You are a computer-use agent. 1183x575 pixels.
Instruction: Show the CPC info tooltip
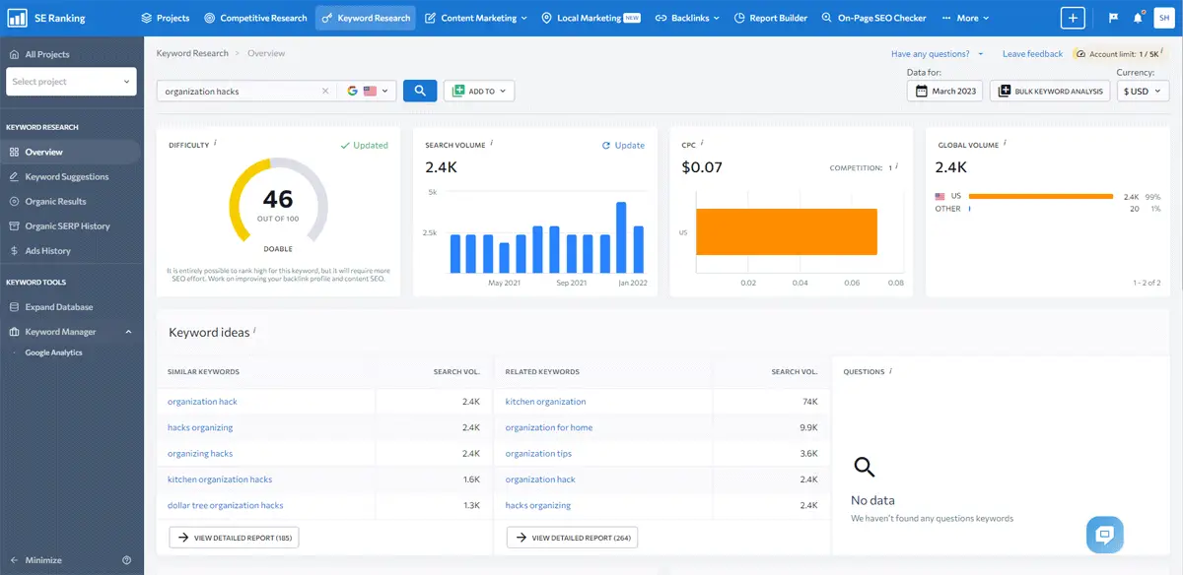pos(703,143)
